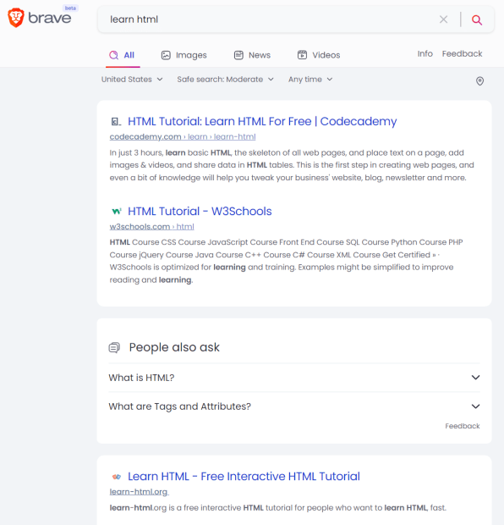Switch to the News tab
504x525 pixels.
[252, 55]
